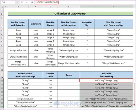Click the 'Rename Code' header cell

(x=50, y=75)
